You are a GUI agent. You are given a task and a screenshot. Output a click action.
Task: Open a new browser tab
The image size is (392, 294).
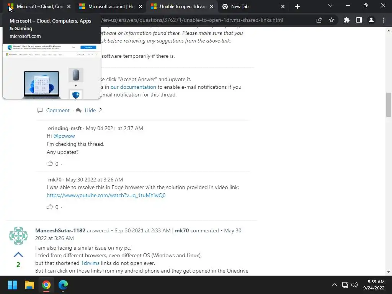pos(297,7)
